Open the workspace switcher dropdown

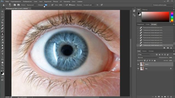(x=163, y=5)
